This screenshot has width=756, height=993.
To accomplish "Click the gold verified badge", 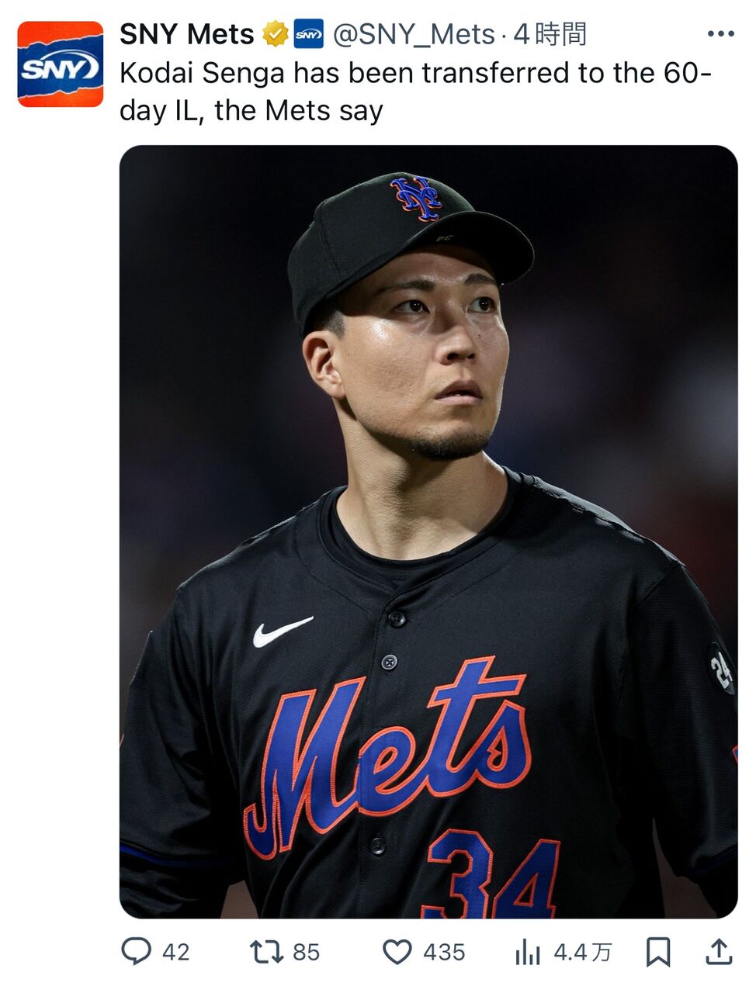I will (276, 35).
